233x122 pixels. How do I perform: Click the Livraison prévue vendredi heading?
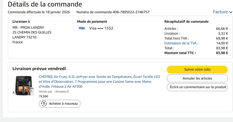(39, 69)
